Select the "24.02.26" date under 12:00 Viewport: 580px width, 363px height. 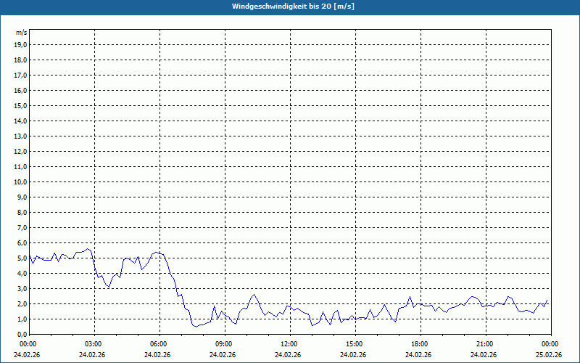tap(288, 355)
